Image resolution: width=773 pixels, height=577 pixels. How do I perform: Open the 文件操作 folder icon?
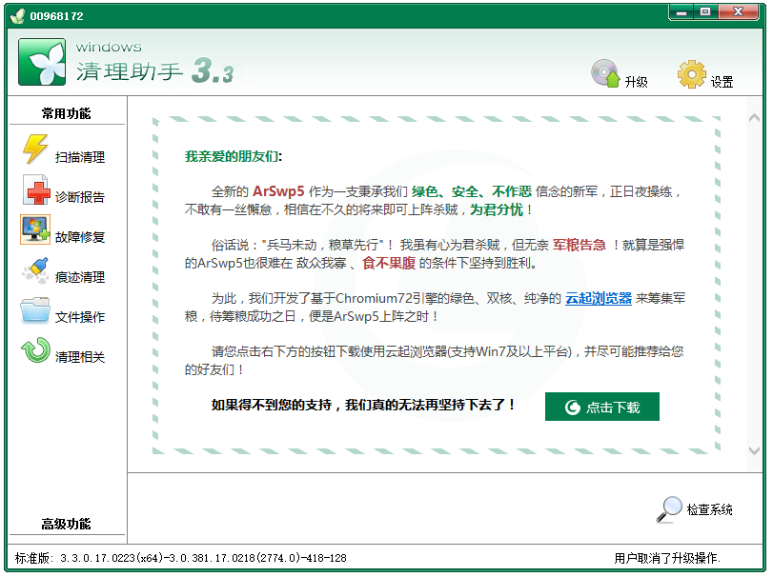coord(35,310)
